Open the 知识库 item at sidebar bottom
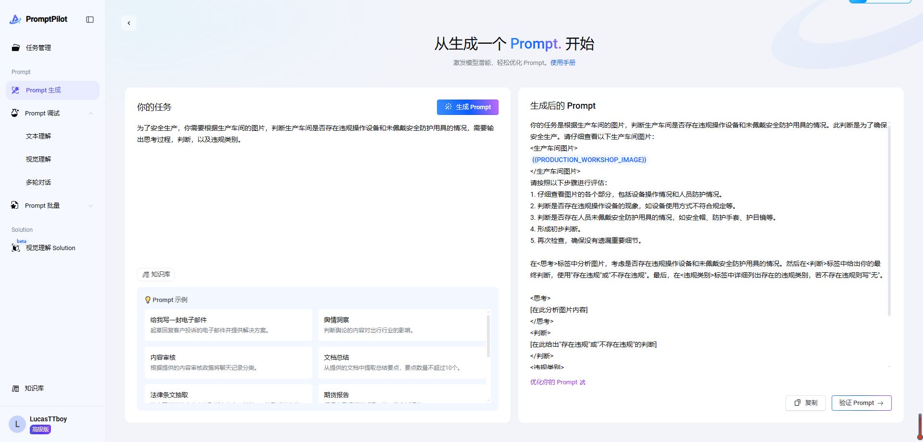Screen dimensions: 923x442 34,388
